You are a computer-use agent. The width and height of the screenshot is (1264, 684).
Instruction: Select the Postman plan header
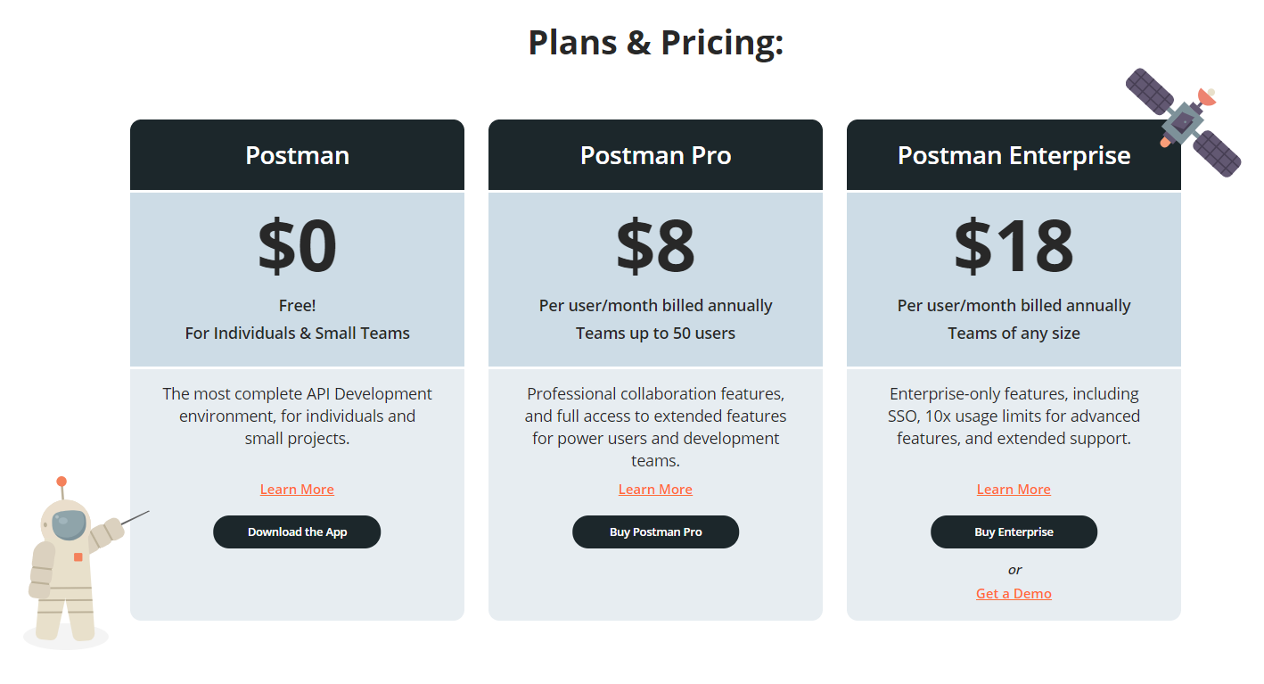click(x=297, y=155)
